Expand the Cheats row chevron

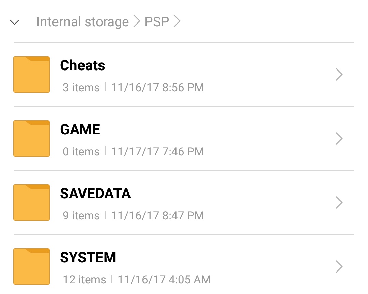click(x=339, y=74)
